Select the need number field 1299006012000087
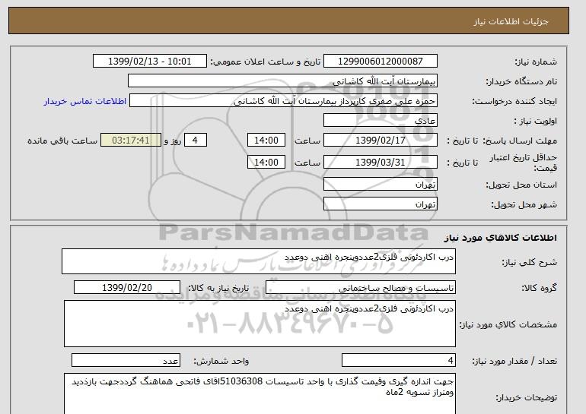The image size is (586, 414). (x=380, y=62)
